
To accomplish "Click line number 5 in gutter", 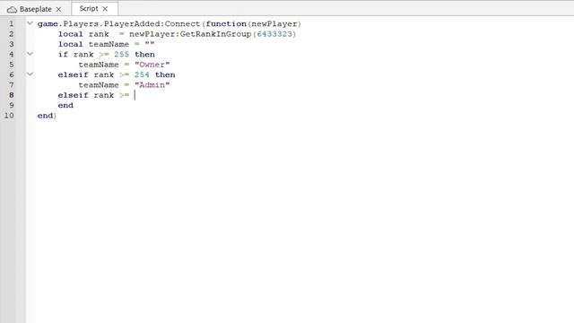I will (12, 65).
